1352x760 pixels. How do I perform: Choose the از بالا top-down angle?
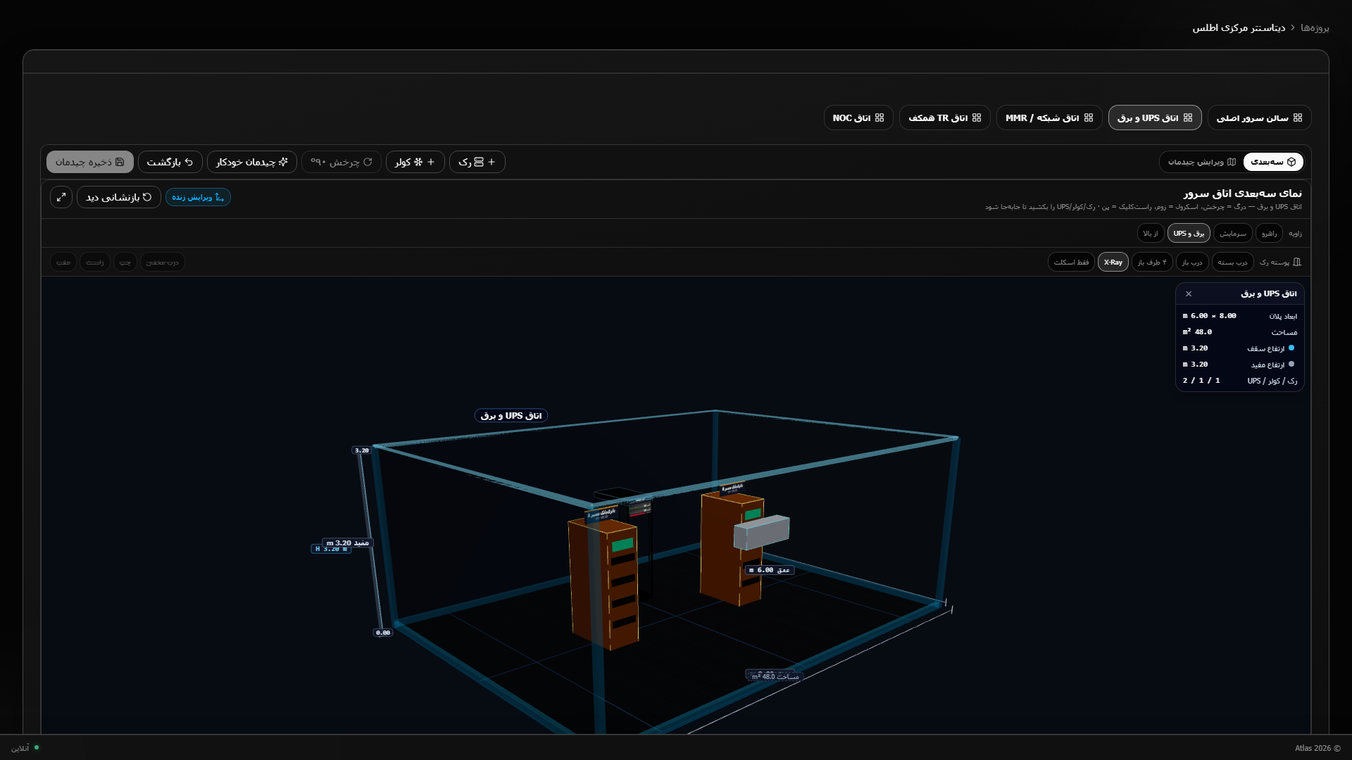coord(1151,233)
